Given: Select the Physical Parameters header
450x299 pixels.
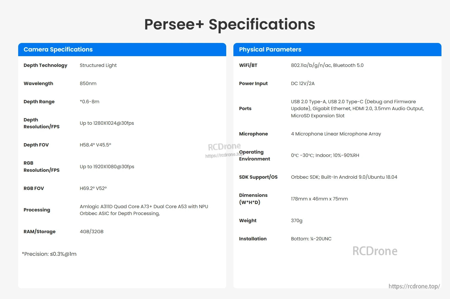Looking at the screenshot, I should (270, 50).
